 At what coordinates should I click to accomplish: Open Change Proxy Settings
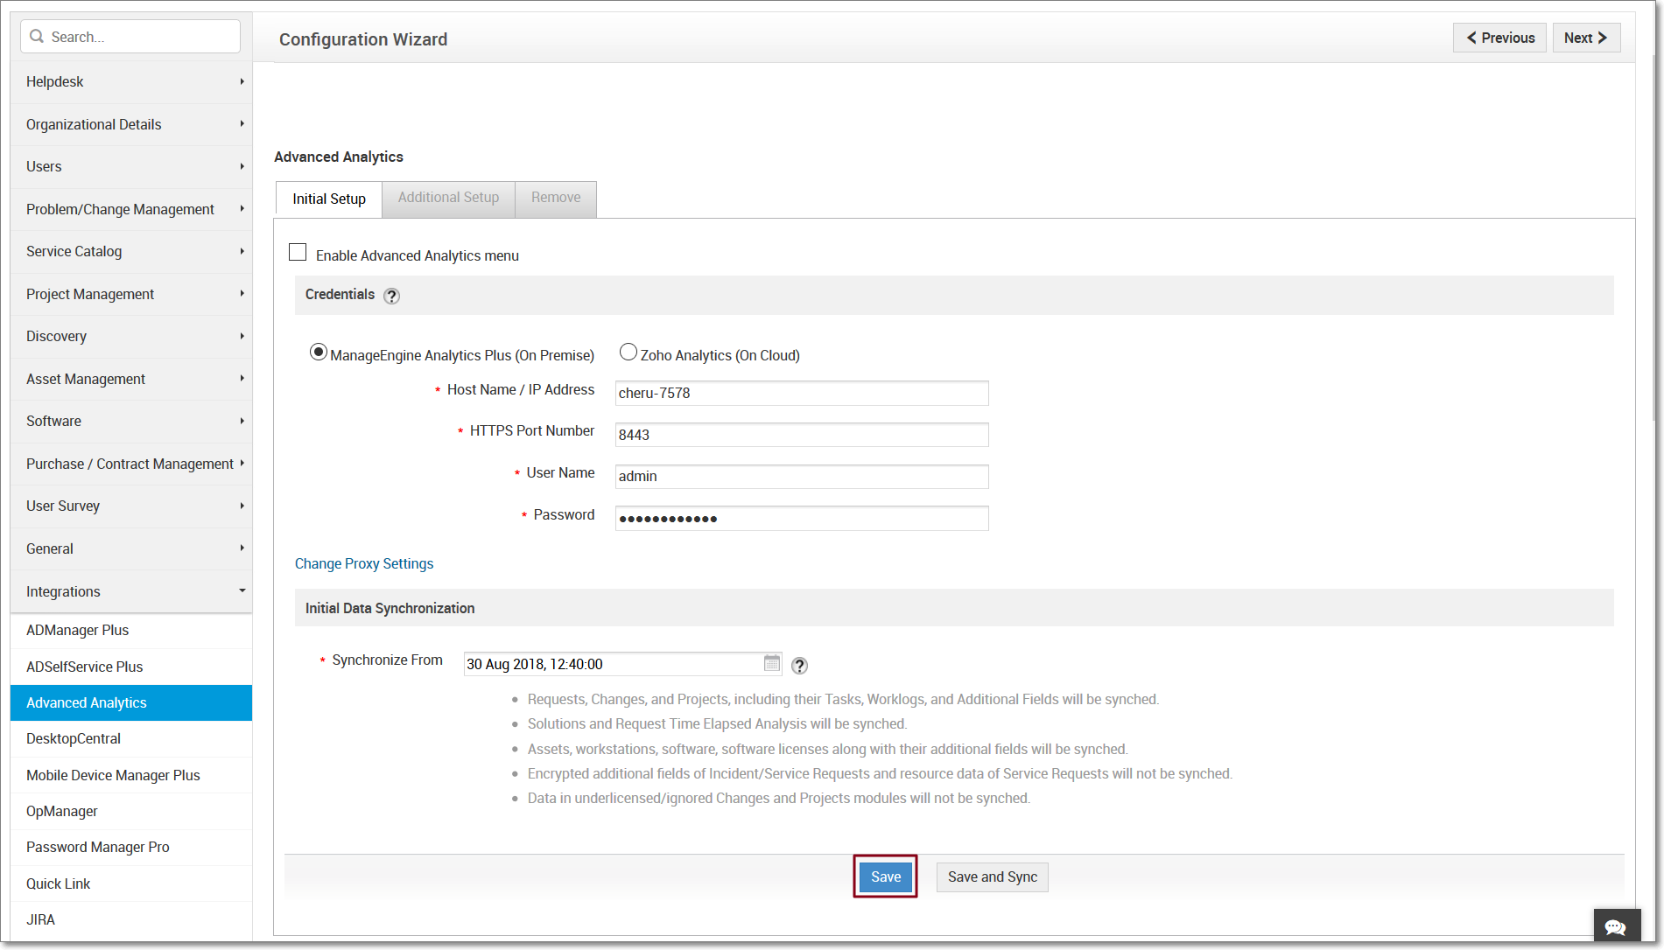click(x=364, y=563)
